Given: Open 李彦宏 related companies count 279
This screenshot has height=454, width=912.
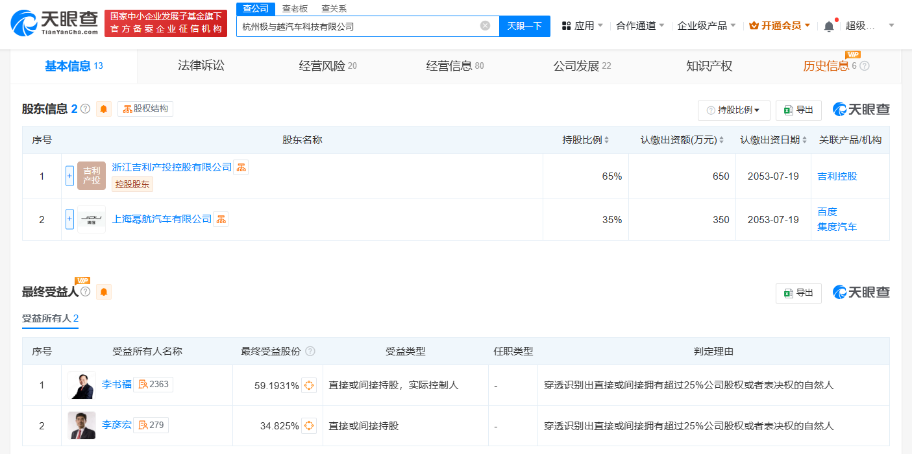Looking at the screenshot, I should [151, 425].
